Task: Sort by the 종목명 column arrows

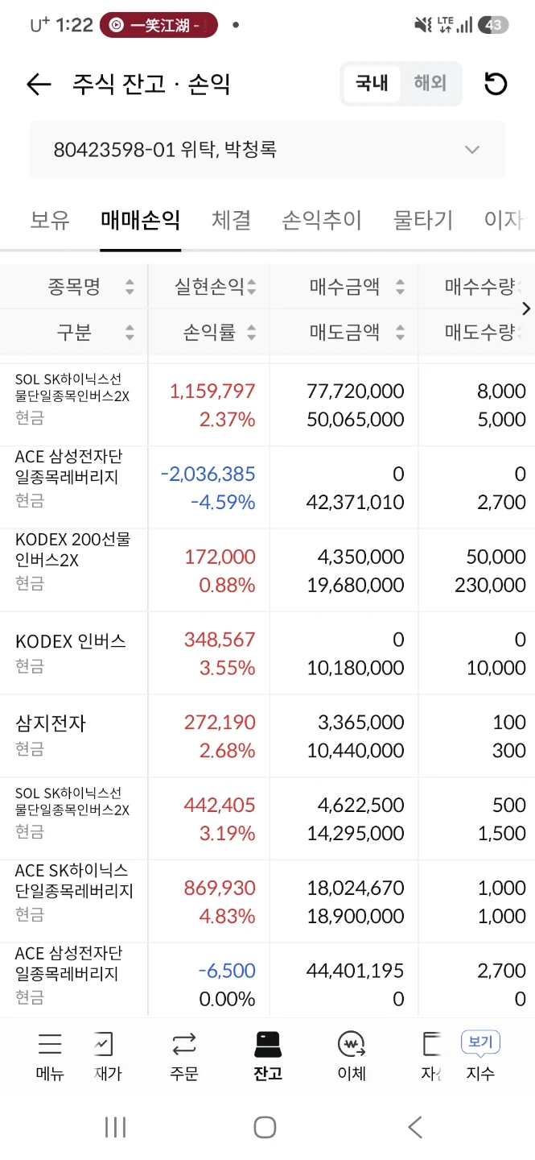Action: 130,287
